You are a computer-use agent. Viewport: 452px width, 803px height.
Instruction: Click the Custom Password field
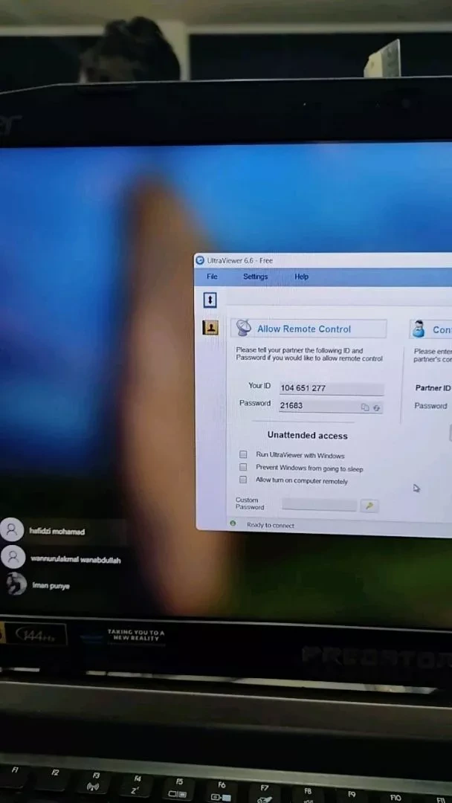319,505
